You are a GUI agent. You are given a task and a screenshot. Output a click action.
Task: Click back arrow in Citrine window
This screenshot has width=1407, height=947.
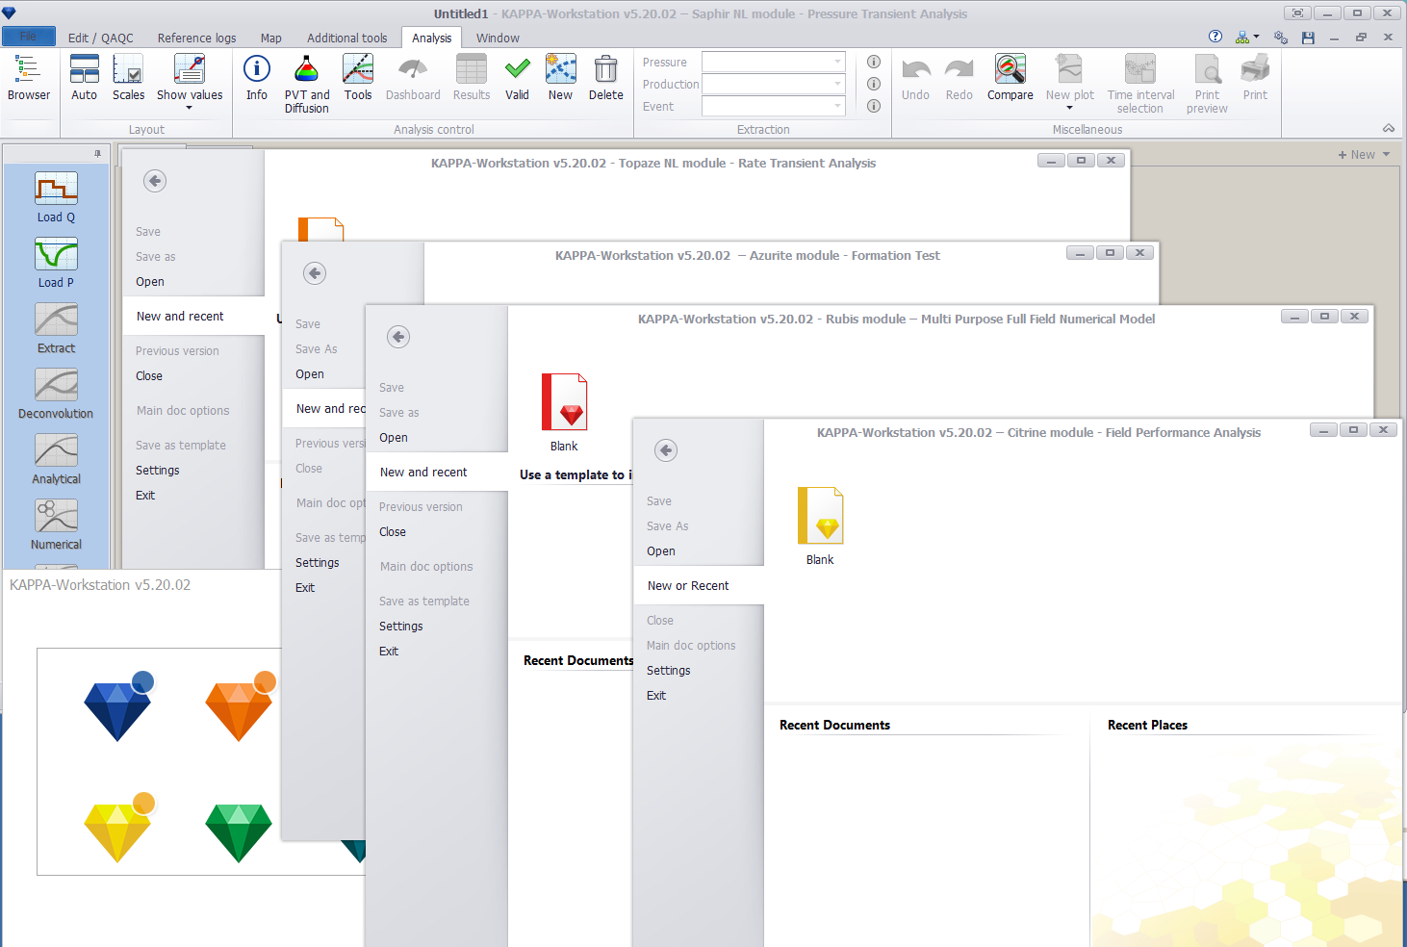click(x=666, y=450)
